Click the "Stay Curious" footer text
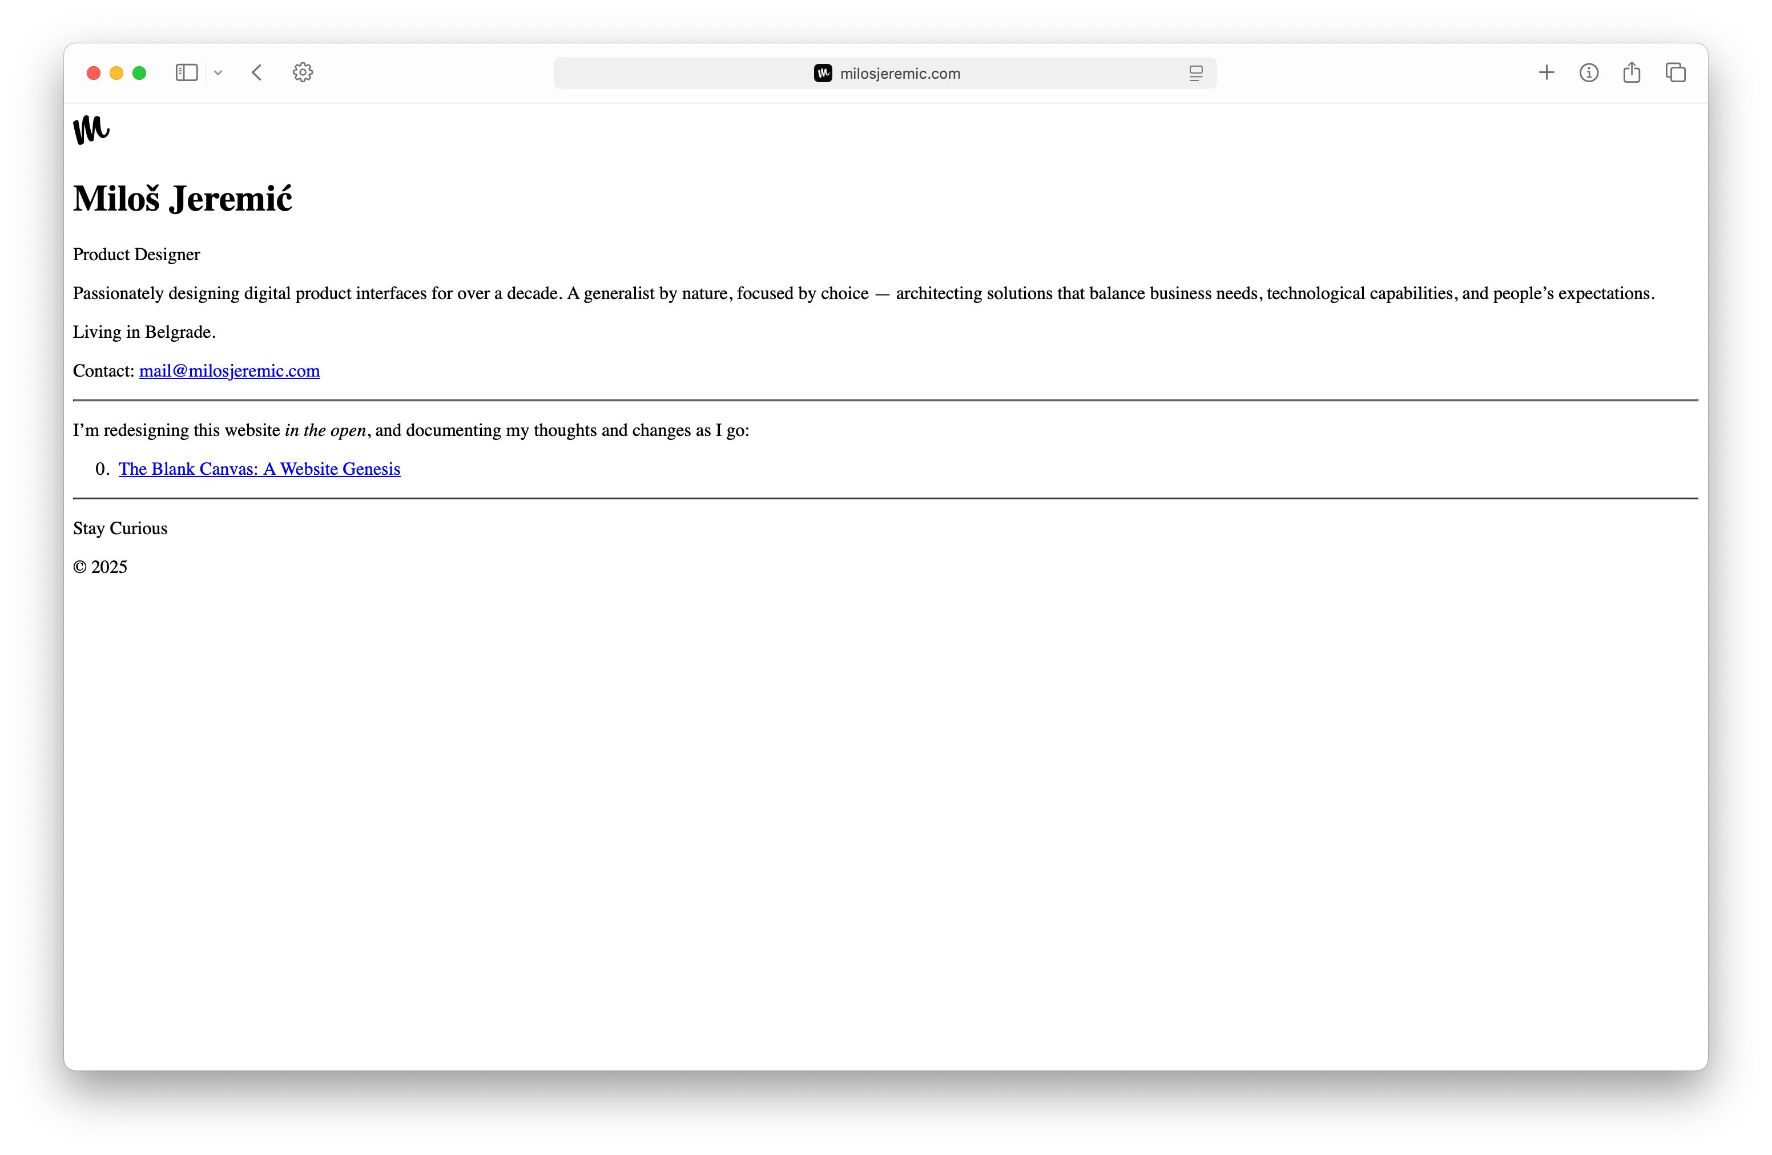This screenshot has width=1772, height=1155. (x=120, y=528)
